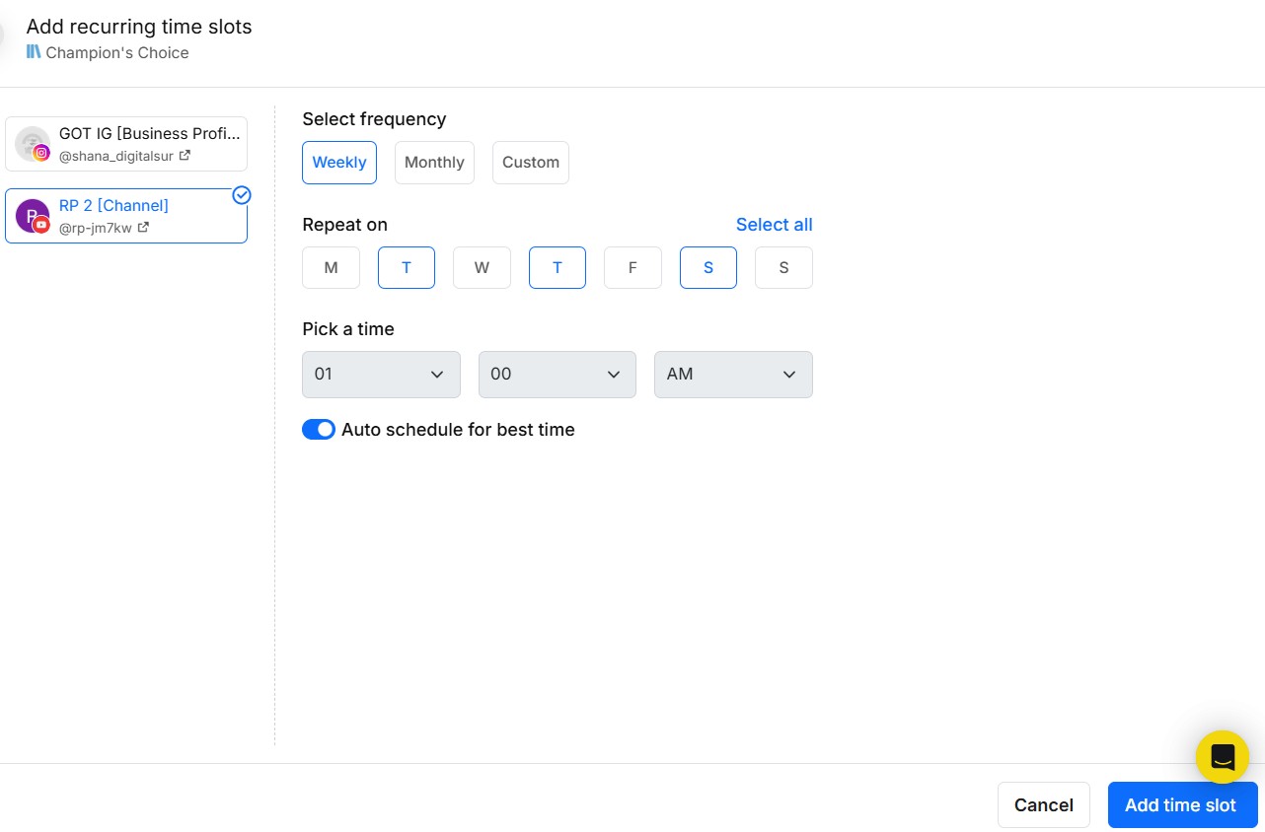Enable Monday in the Repeat on days
Viewport: 1265px width, 832px height.
(x=331, y=267)
